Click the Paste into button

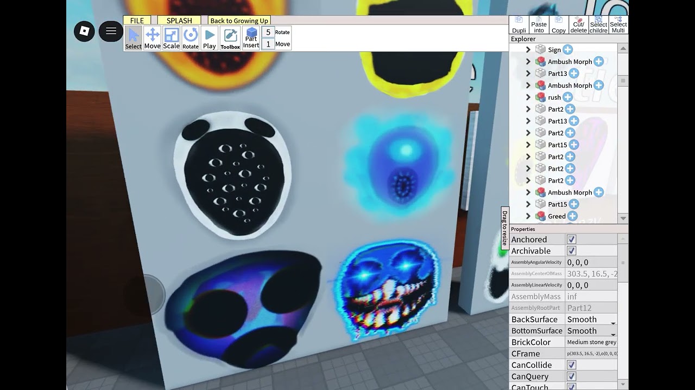[x=539, y=25]
